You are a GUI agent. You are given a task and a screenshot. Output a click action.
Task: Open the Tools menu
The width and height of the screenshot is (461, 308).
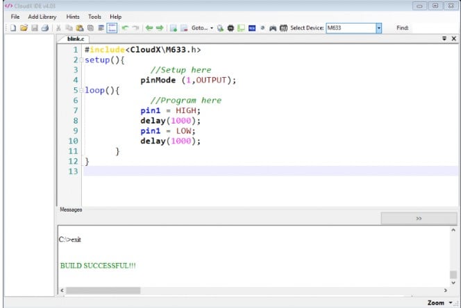94,16
